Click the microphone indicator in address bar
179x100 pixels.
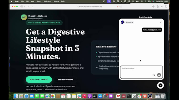[118, 7]
